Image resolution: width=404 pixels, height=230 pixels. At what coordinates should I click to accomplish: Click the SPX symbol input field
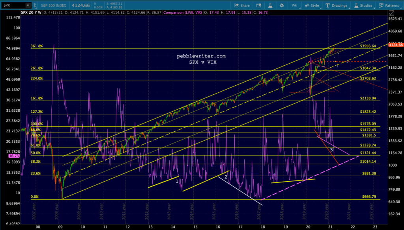(x=13, y=6)
